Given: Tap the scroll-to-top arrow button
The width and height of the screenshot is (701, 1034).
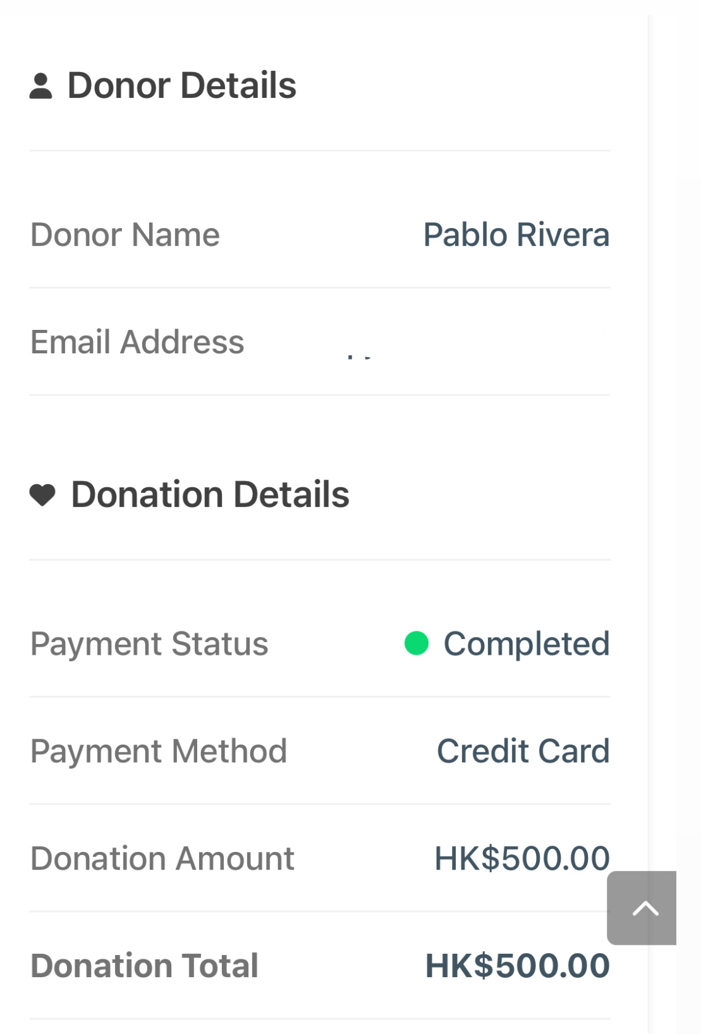Looking at the screenshot, I should pyautogui.click(x=642, y=908).
